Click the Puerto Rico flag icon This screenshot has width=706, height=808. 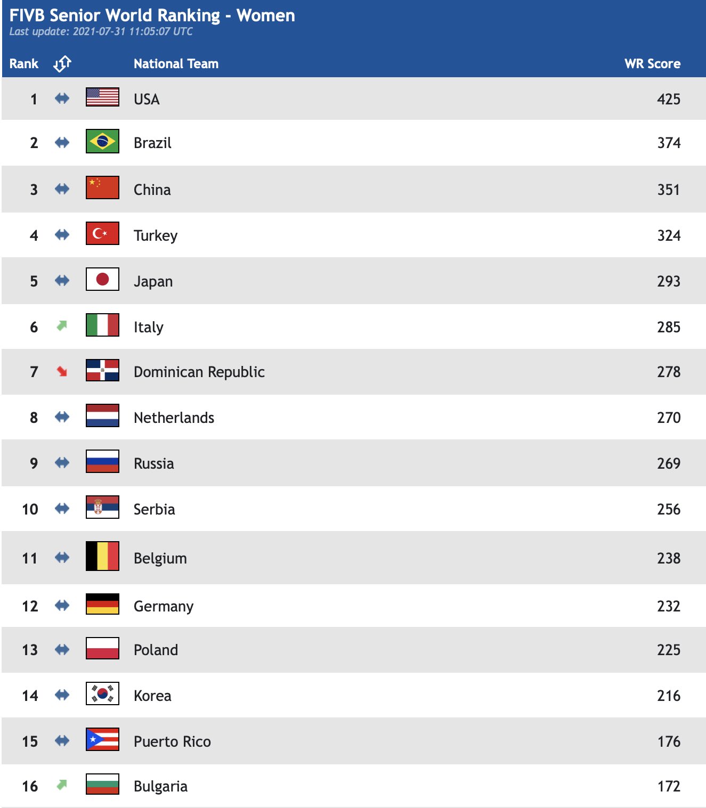click(x=102, y=739)
